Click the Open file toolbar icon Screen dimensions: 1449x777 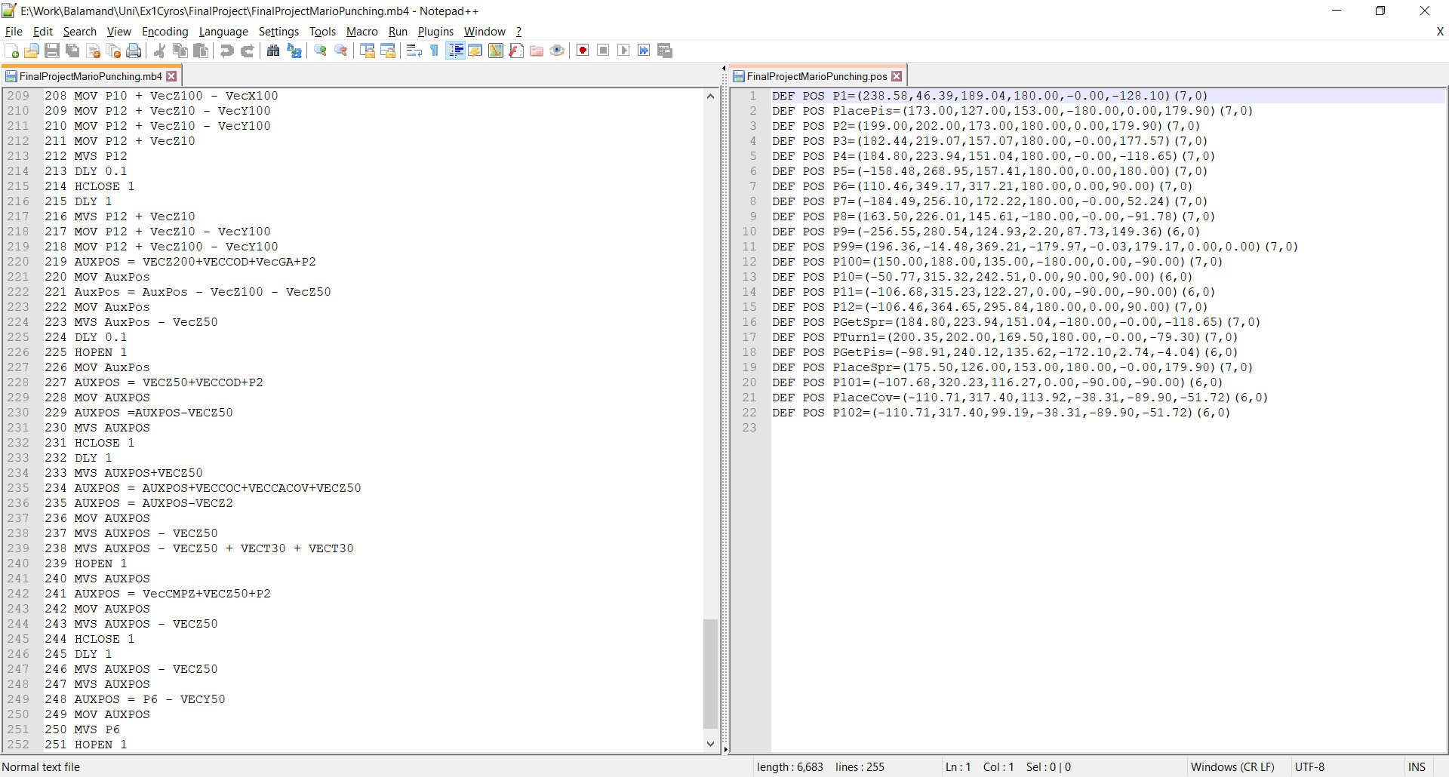pos(32,51)
